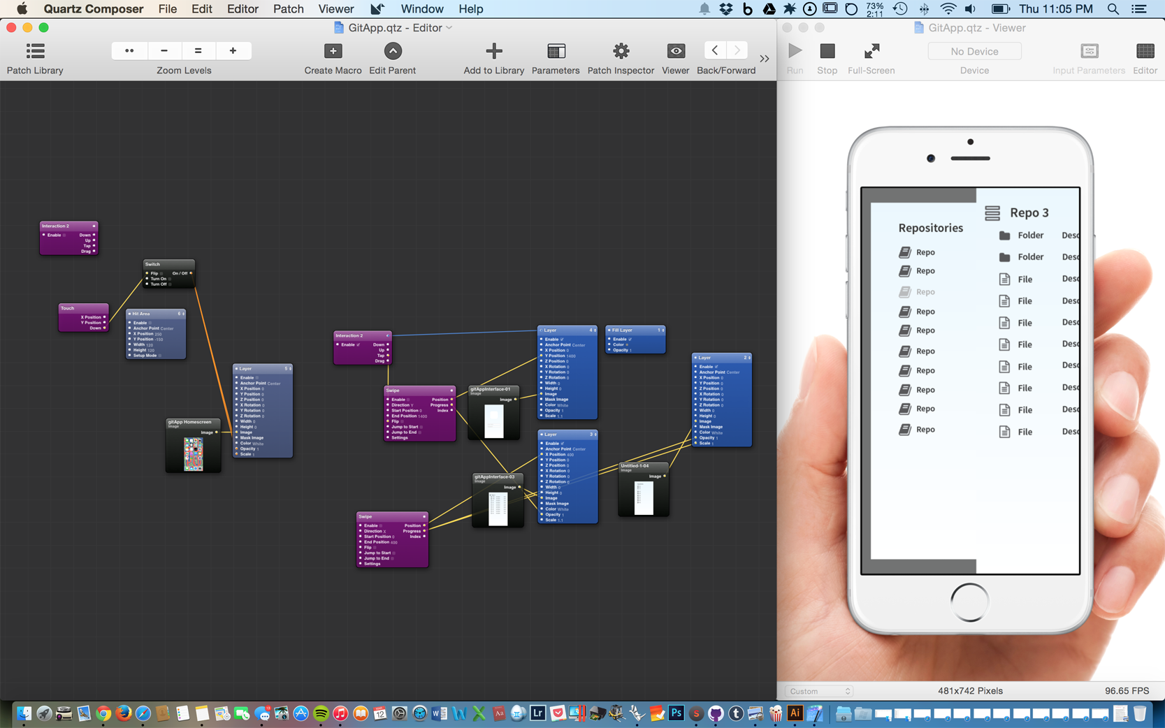1165x728 pixels.
Task: Toggle the Enable checkbox on Fill Layer patch
Action: (630, 339)
